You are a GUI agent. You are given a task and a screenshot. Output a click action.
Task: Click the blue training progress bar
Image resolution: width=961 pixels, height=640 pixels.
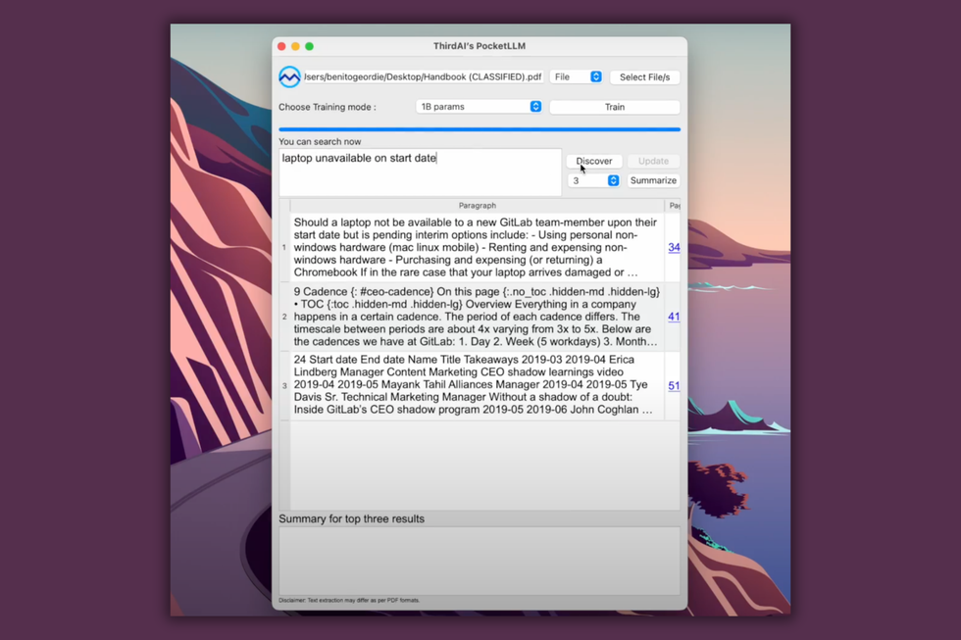479,129
